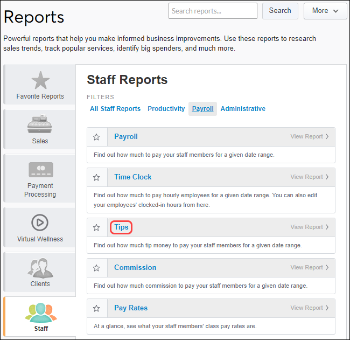Favorite the Commission report star
Image resolution: width=350 pixels, height=340 pixels.
(x=96, y=268)
